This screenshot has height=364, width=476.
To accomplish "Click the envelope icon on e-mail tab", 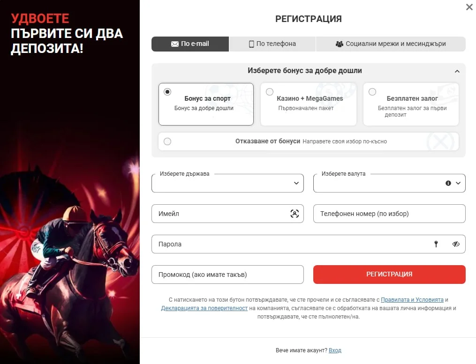I will point(174,44).
